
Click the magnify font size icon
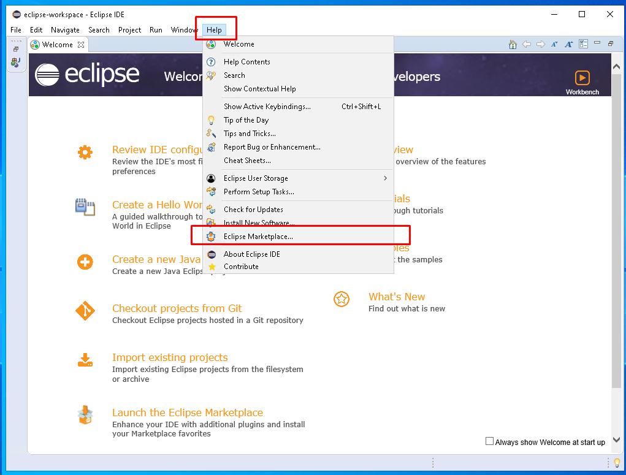(569, 44)
